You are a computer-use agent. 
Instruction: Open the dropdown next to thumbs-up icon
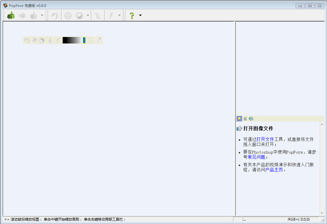click(x=42, y=16)
